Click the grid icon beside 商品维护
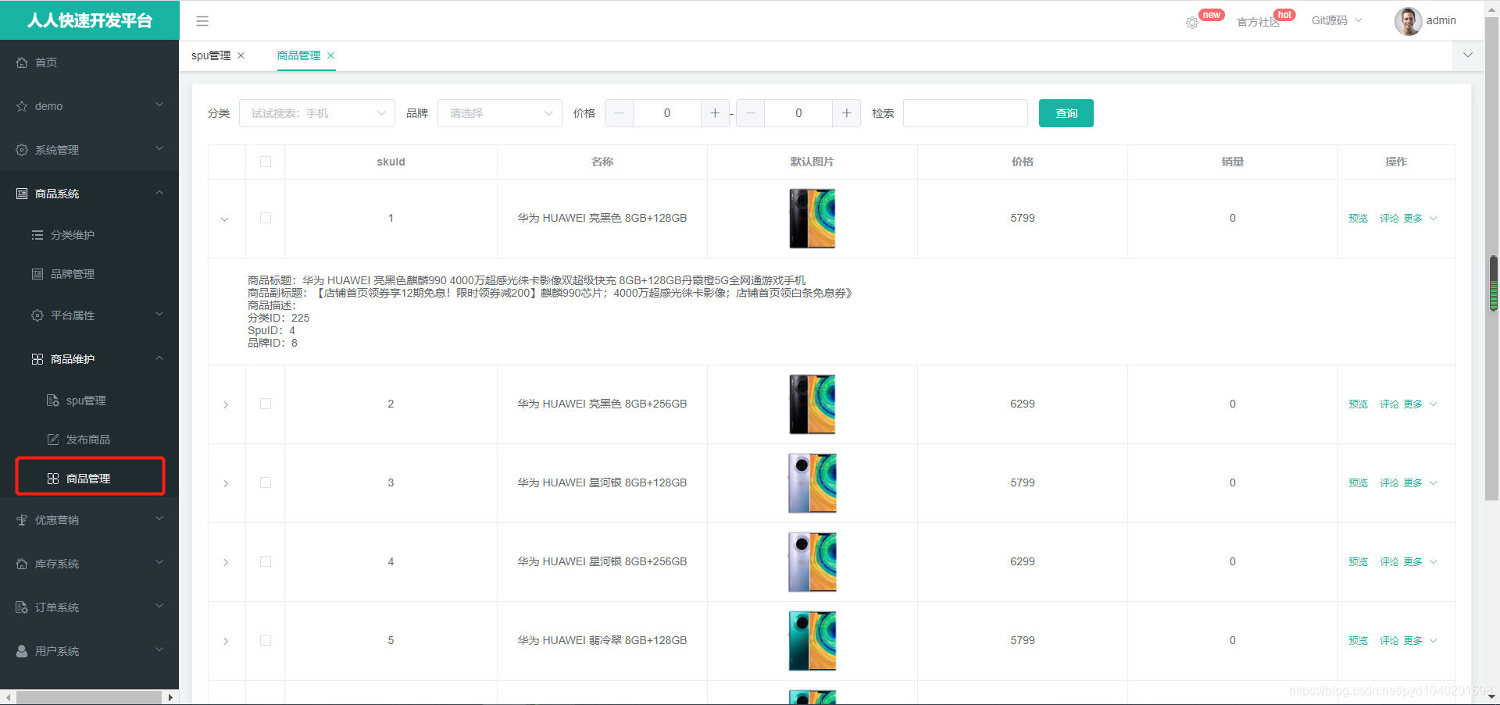The width and height of the screenshot is (1500, 705). click(x=37, y=359)
